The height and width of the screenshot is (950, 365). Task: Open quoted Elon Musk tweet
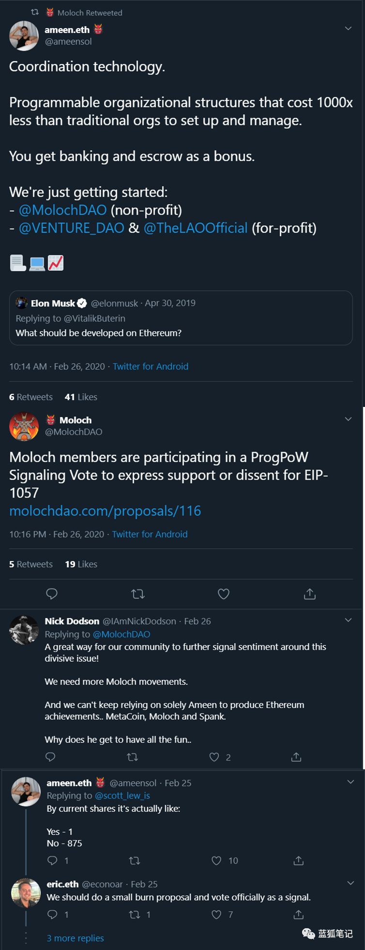coord(181,318)
